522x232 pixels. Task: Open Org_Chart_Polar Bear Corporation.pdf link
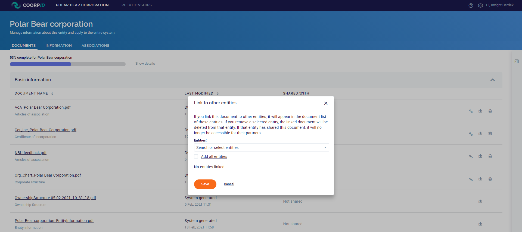coord(48,175)
